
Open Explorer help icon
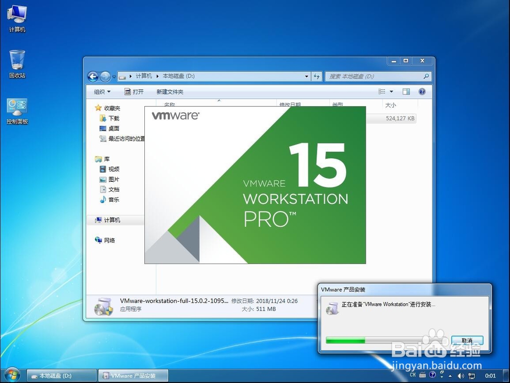[422, 91]
